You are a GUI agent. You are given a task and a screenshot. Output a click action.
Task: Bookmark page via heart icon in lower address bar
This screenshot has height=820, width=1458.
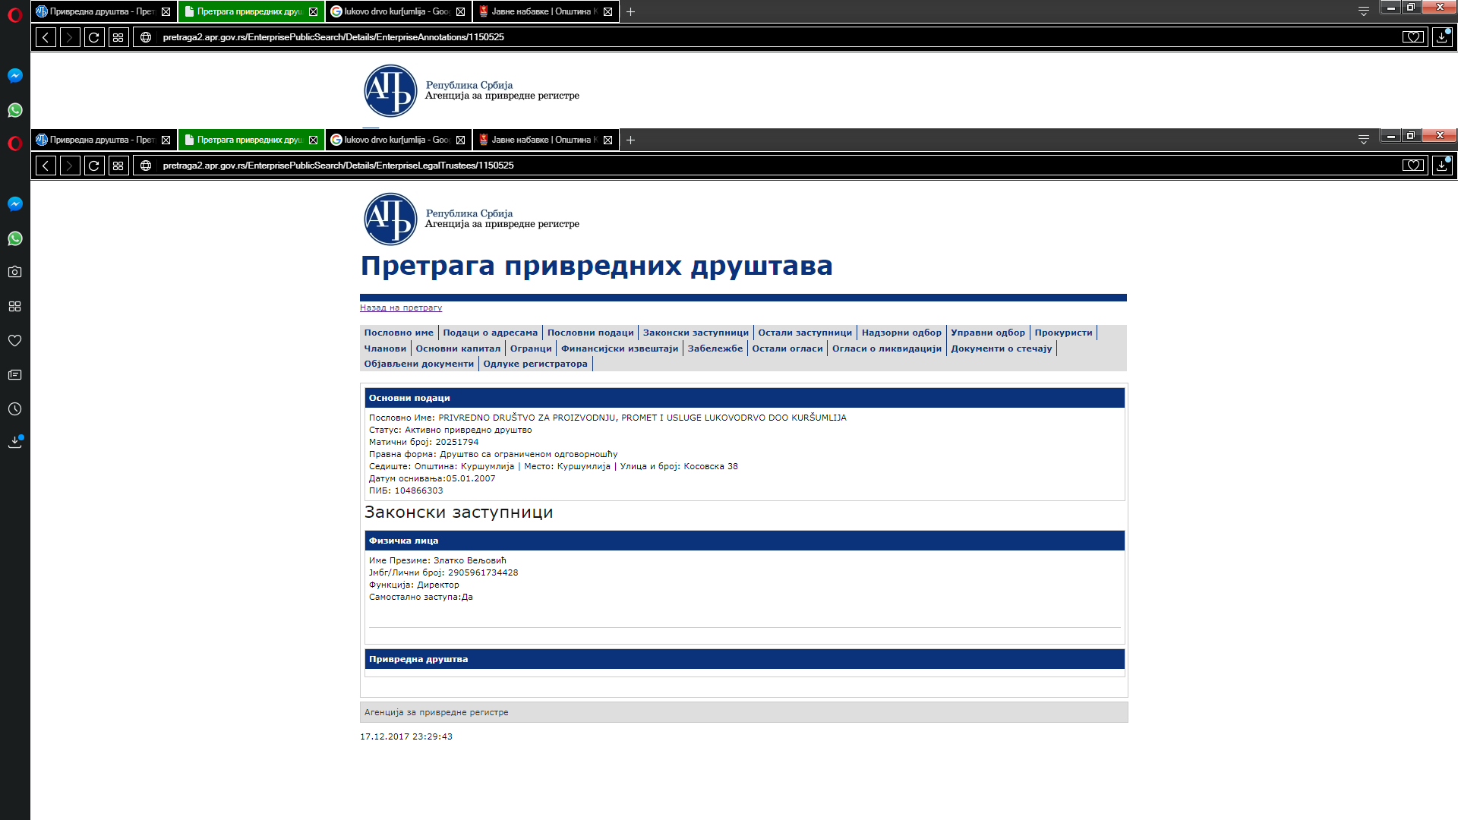pyautogui.click(x=1413, y=166)
